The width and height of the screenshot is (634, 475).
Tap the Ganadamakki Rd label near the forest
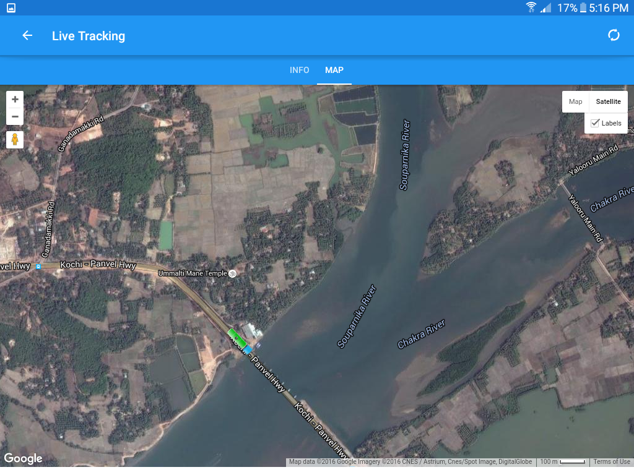[80, 134]
